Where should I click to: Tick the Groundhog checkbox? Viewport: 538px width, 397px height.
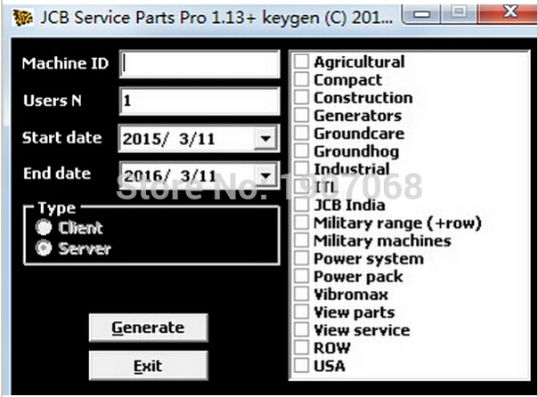[x=302, y=150]
